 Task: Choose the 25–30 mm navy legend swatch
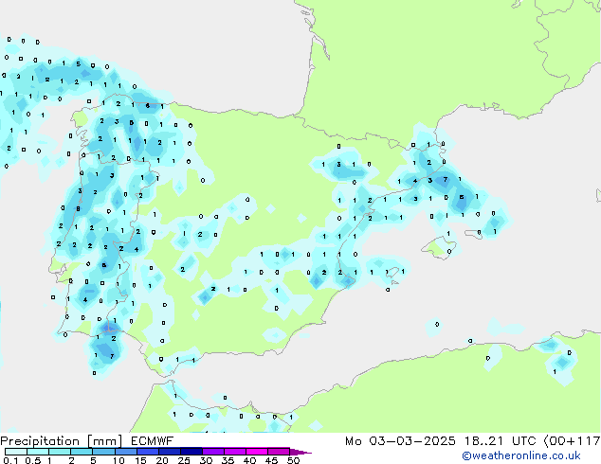pyautogui.click(x=191, y=452)
